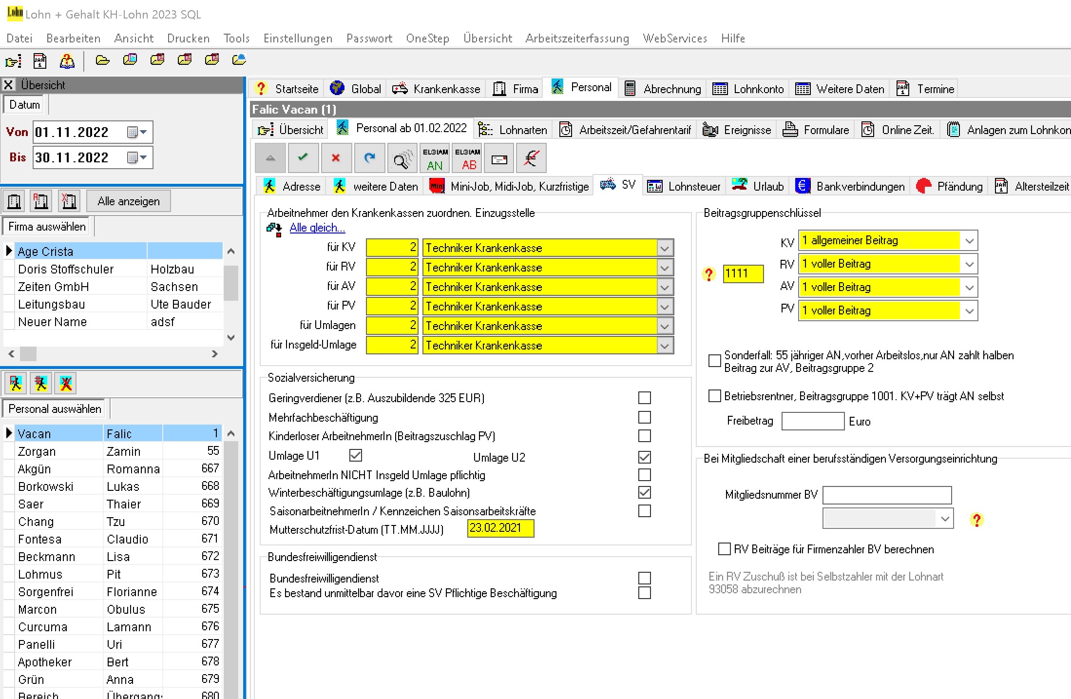Toggle the Mehrfachbeschäftigung checkbox
This screenshot has height=699, width=1071.
pyautogui.click(x=645, y=417)
